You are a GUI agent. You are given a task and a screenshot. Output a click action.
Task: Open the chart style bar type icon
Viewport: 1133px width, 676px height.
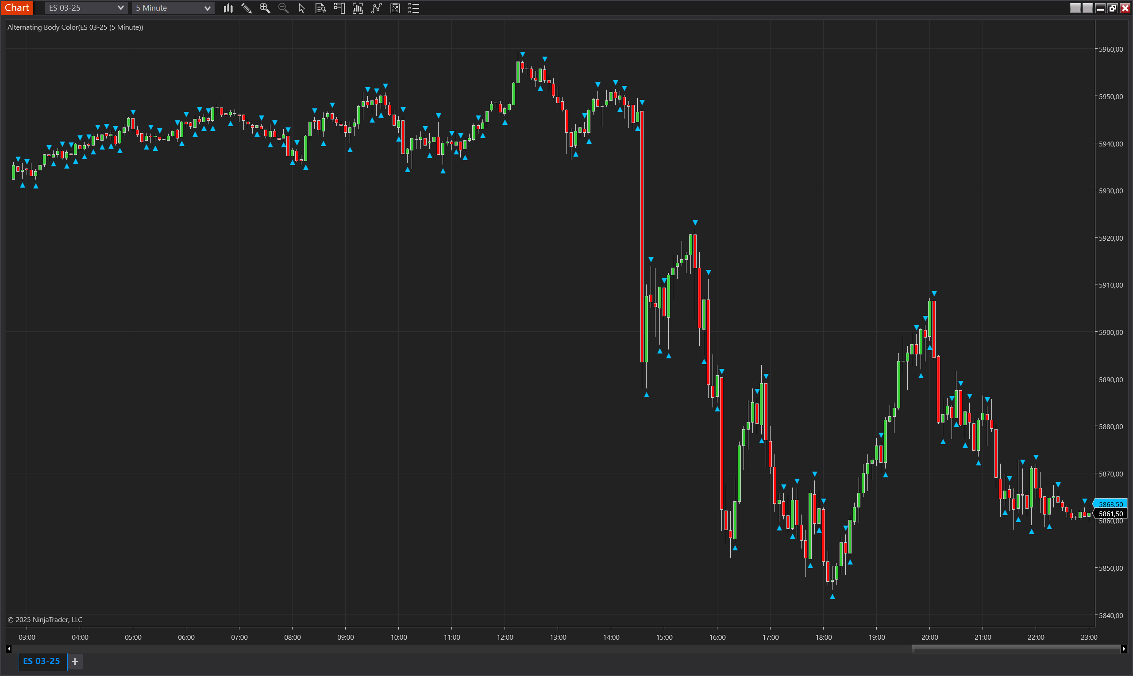pyautogui.click(x=228, y=8)
